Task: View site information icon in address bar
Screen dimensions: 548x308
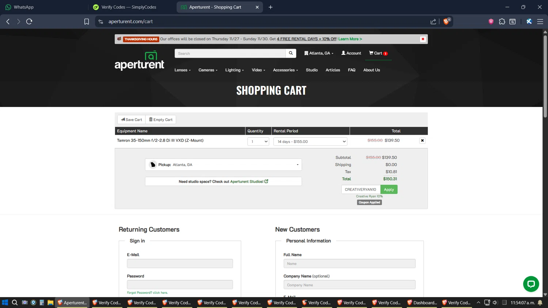Action: 101,22
